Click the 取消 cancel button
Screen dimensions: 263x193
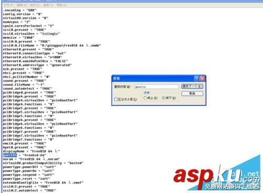pyautogui.click(x=192, y=93)
